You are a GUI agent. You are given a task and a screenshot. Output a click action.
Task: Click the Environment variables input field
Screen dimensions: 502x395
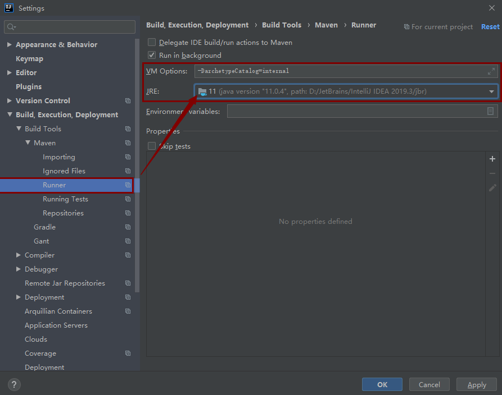click(x=362, y=111)
